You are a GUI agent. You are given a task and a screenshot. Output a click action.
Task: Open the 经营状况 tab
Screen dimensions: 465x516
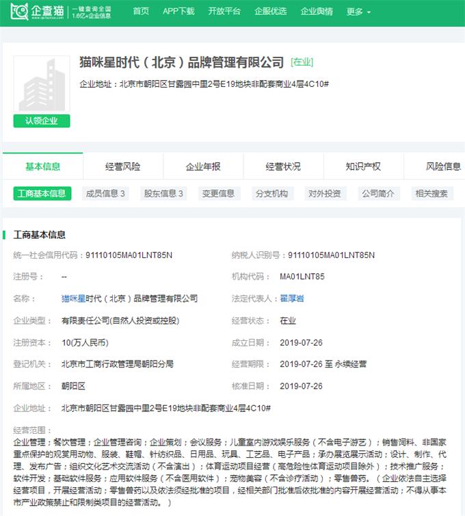283,166
